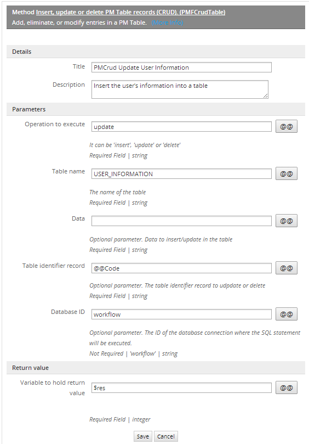Image resolution: width=309 pixels, height=444 pixels.
Task: Select the Operation to execute field
Action: pyautogui.click(x=181, y=127)
